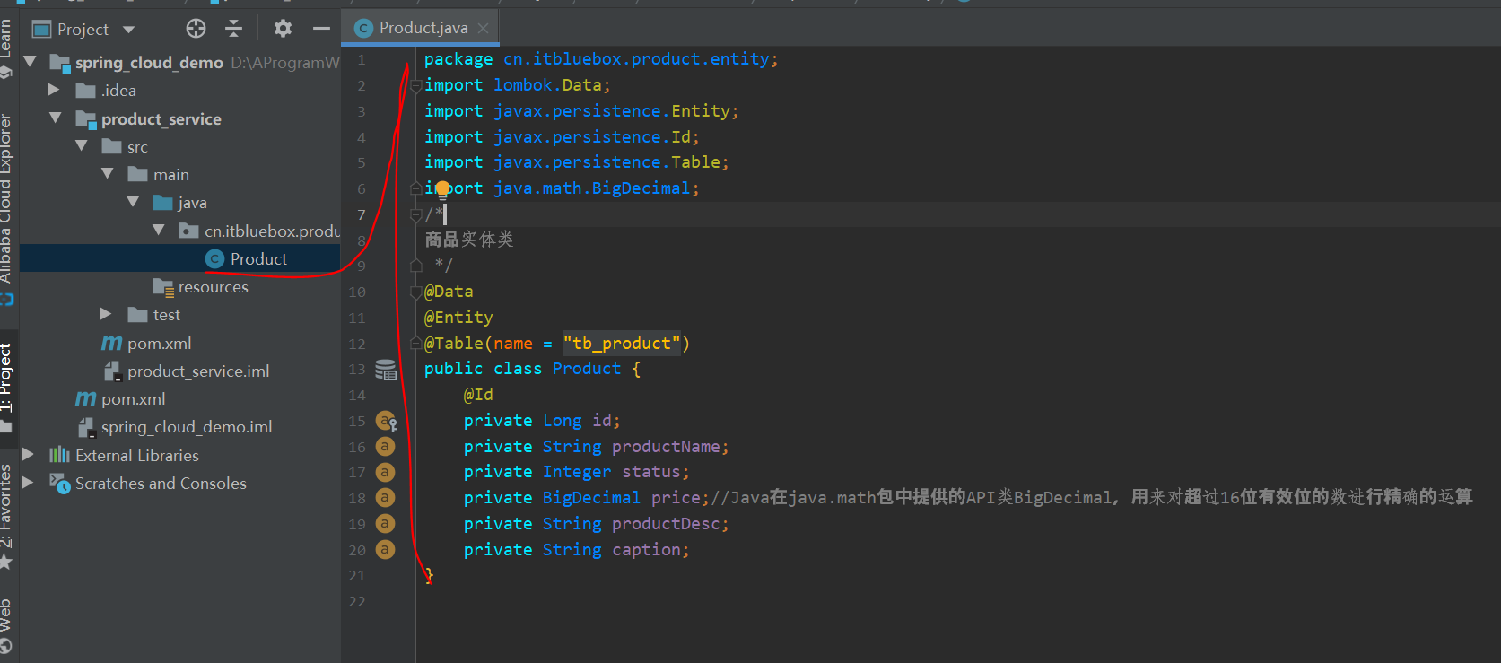Fold the import block at line 2
The width and height of the screenshot is (1501, 663).
(x=415, y=86)
